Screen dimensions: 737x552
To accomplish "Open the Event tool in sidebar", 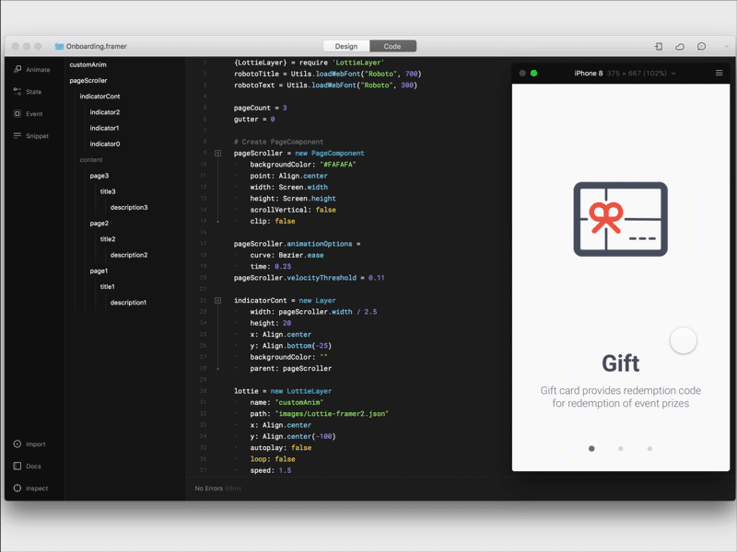I will pos(28,113).
